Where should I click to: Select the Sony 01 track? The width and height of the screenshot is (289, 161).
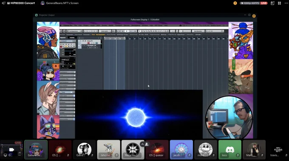(x=90, y=42)
